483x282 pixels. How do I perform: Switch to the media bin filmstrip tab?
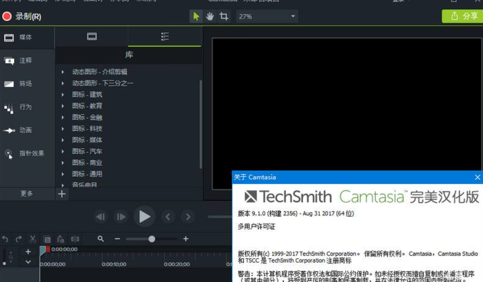pyautogui.click(x=92, y=36)
